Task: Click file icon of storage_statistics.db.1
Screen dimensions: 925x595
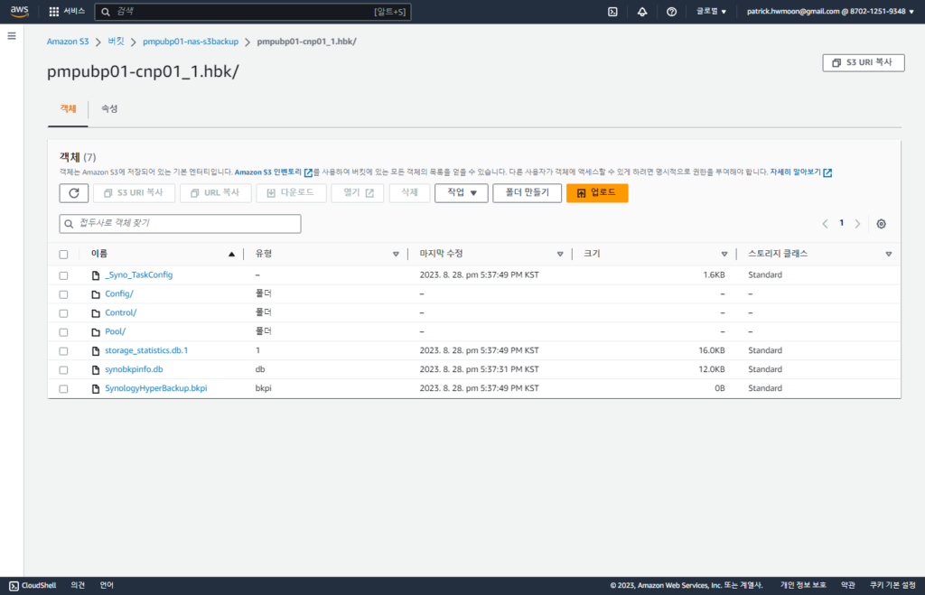Action: pos(96,351)
